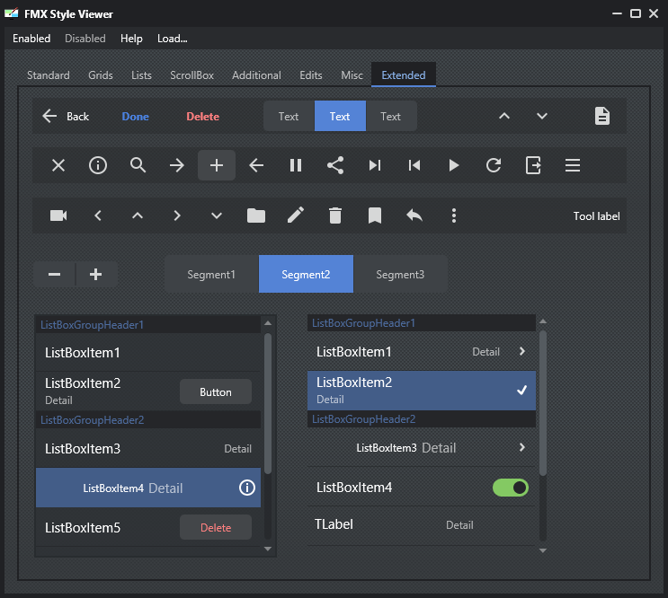Click the trash bin icon
Viewport: 668px width, 598px height.
335,215
